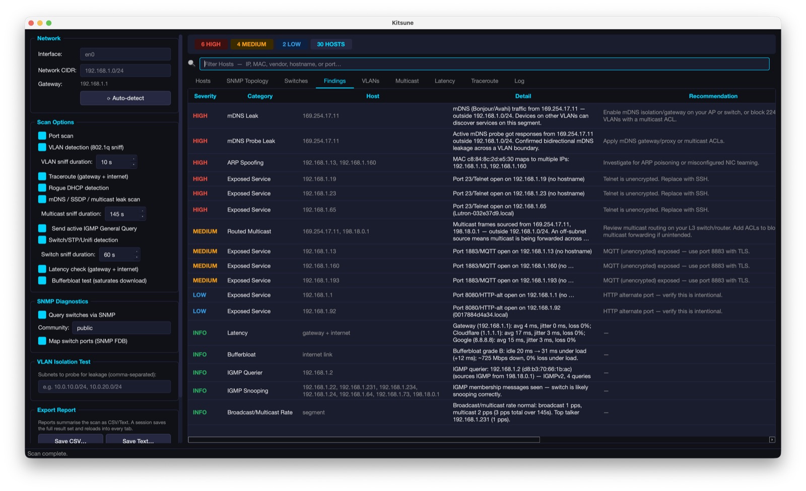Sort by Severity column header
The image size is (806, 491).
(x=205, y=96)
